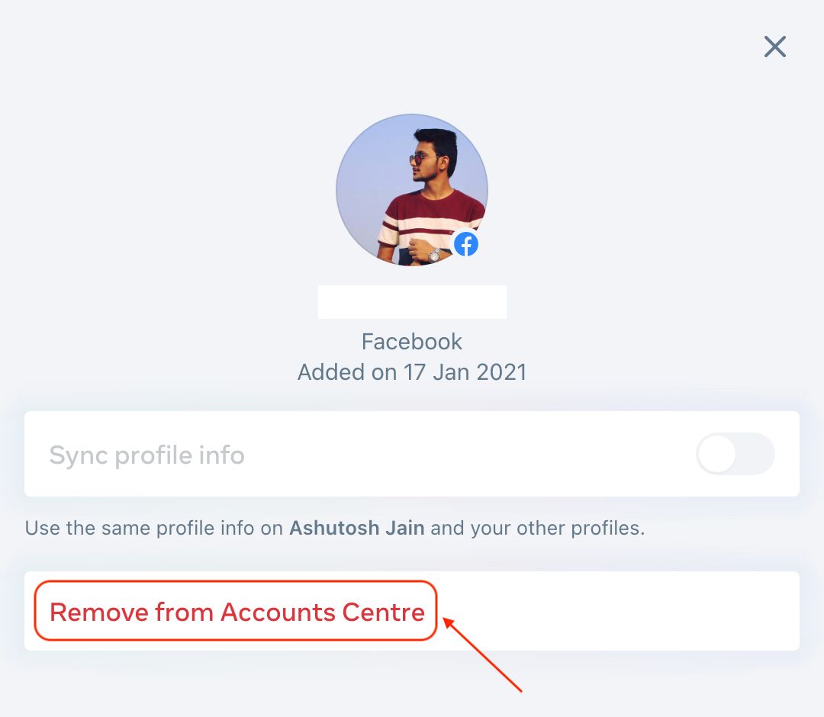The width and height of the screenshot is (824, 717).
Task: Click the watch-wearing profile photo icon
Action: tap(412, 189)
